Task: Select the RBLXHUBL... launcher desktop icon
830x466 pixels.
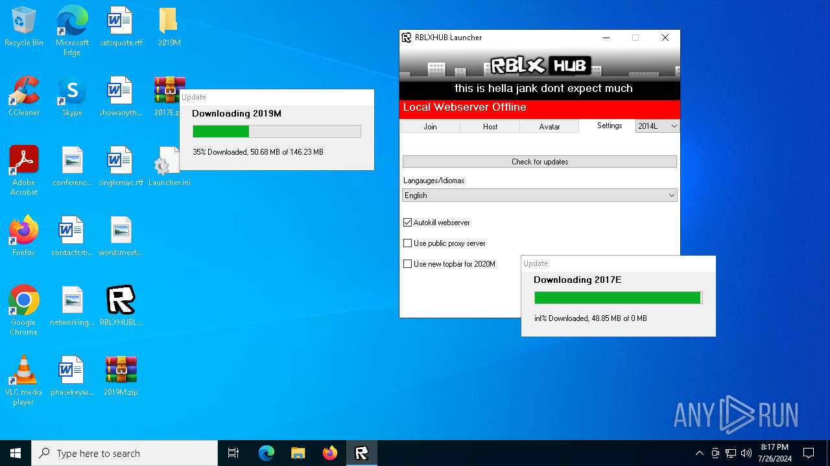Action: point(121,306)
